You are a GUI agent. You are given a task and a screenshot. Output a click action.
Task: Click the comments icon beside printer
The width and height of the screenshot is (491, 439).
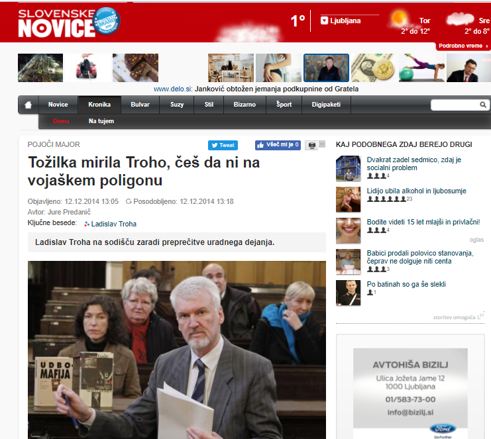[x=322, y=144]
